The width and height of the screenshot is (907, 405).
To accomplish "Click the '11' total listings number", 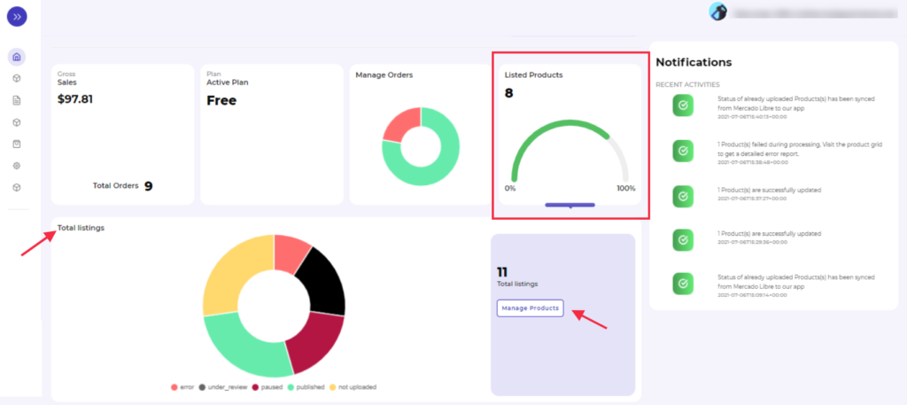I will click(x=502, y=272).
